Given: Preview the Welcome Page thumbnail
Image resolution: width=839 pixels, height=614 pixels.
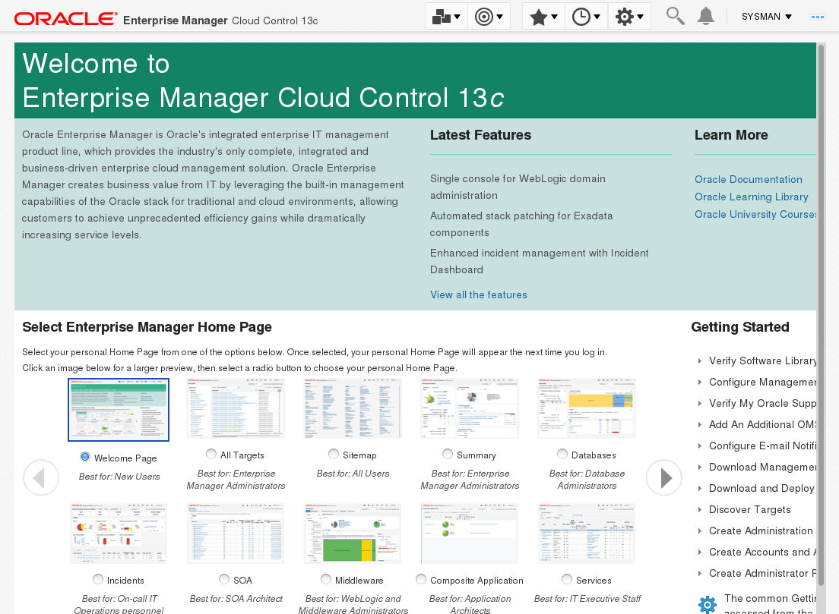Looking at the screenshot, I should click(x=119, y=410).
